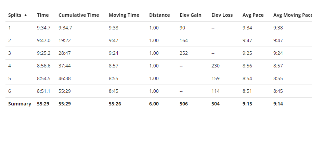Click the summary avg pace 9:15
This screenshot has width=312, height=152.
point(247,104)
